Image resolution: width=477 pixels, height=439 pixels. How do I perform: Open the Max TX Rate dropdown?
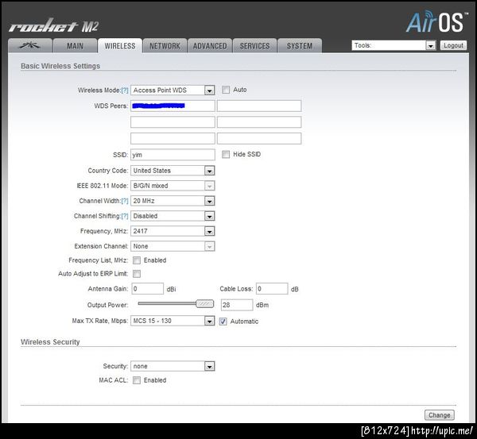coord(173,321)
